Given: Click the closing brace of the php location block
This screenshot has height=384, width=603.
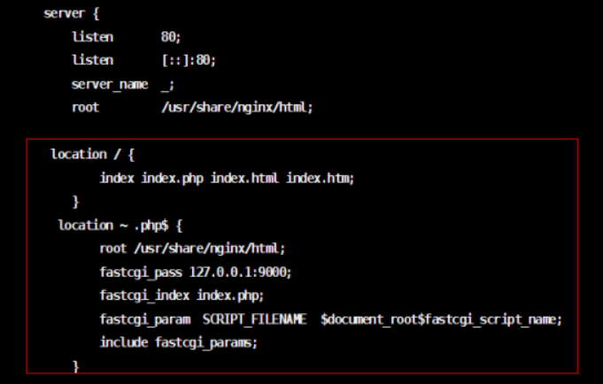Looking at the screenshot, I should [76, 365].
